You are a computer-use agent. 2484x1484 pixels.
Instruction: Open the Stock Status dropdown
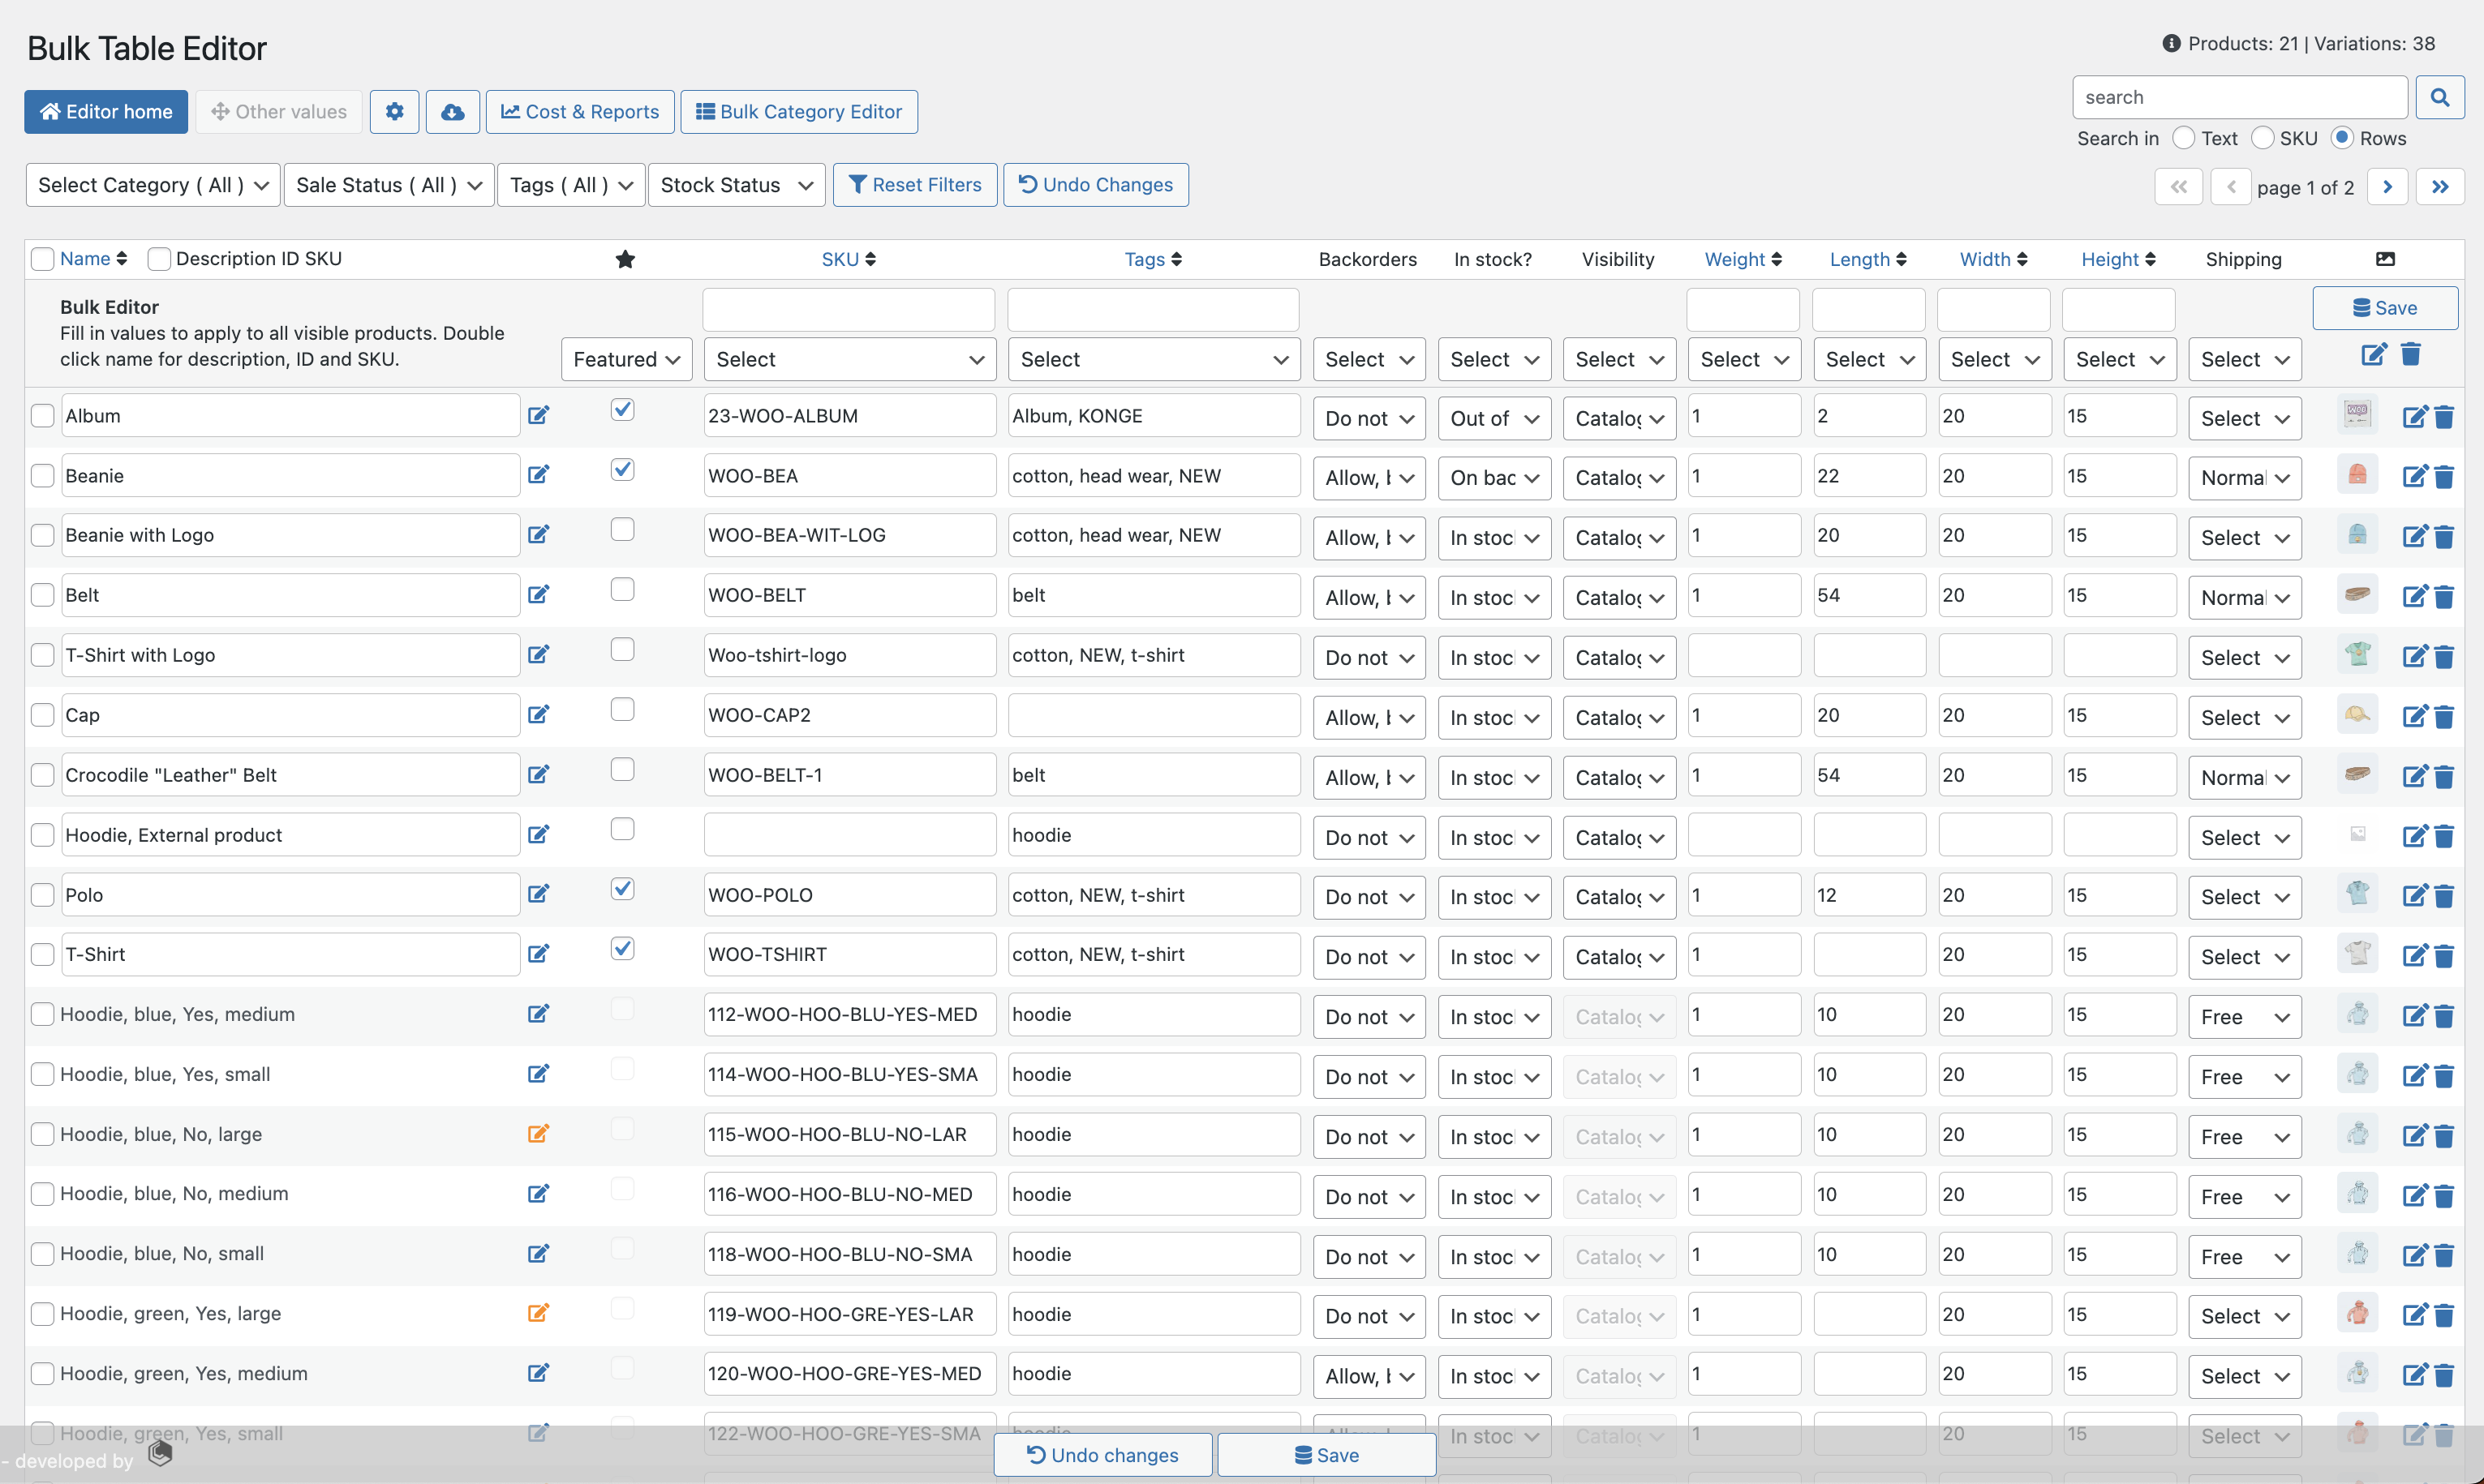737,184
